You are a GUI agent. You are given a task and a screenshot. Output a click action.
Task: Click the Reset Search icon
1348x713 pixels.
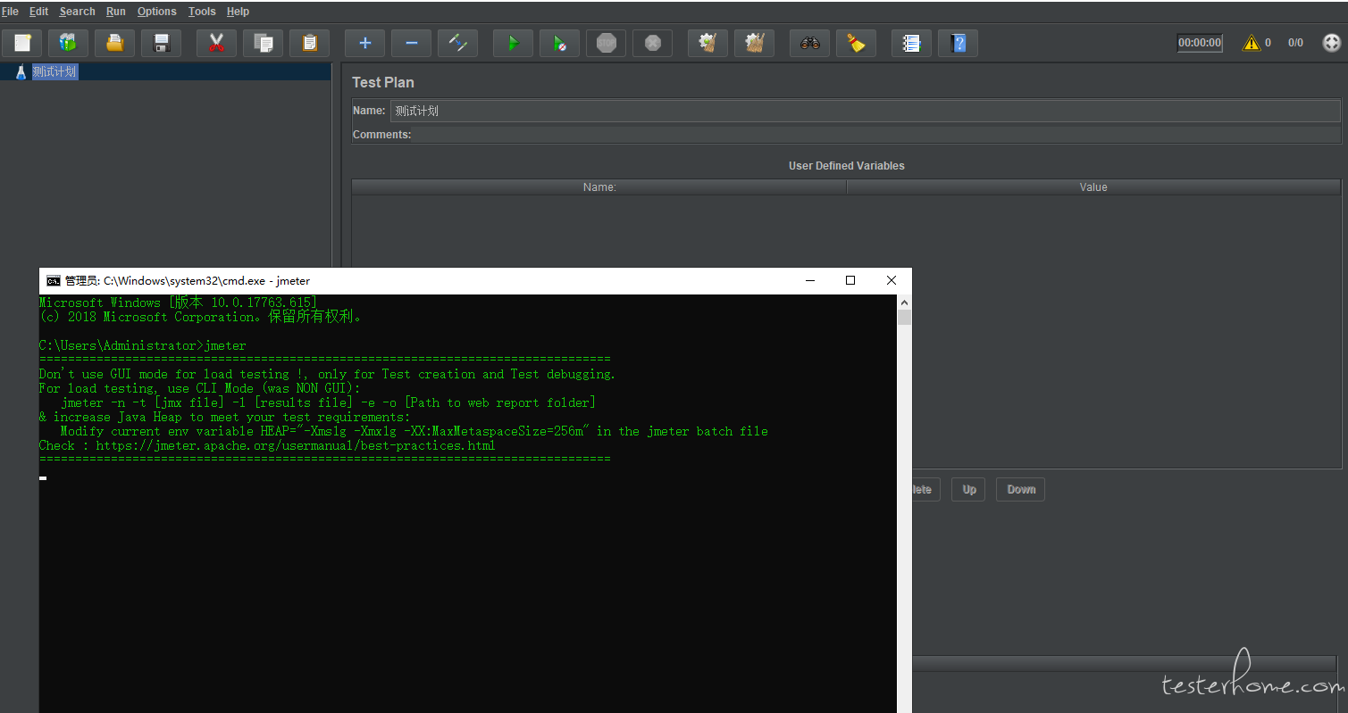[x=856, y=43]
